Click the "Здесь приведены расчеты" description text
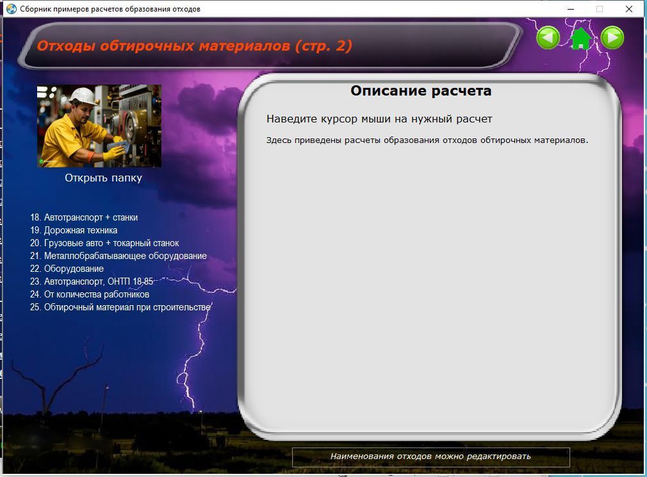This screenshot has width=647, height=477. click(427, 140)
